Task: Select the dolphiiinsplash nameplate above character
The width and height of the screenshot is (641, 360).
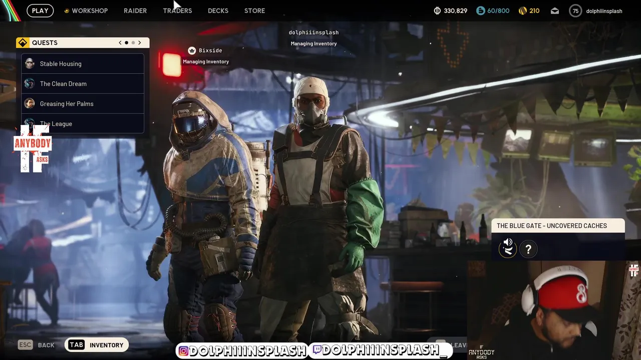Action: 313,32
